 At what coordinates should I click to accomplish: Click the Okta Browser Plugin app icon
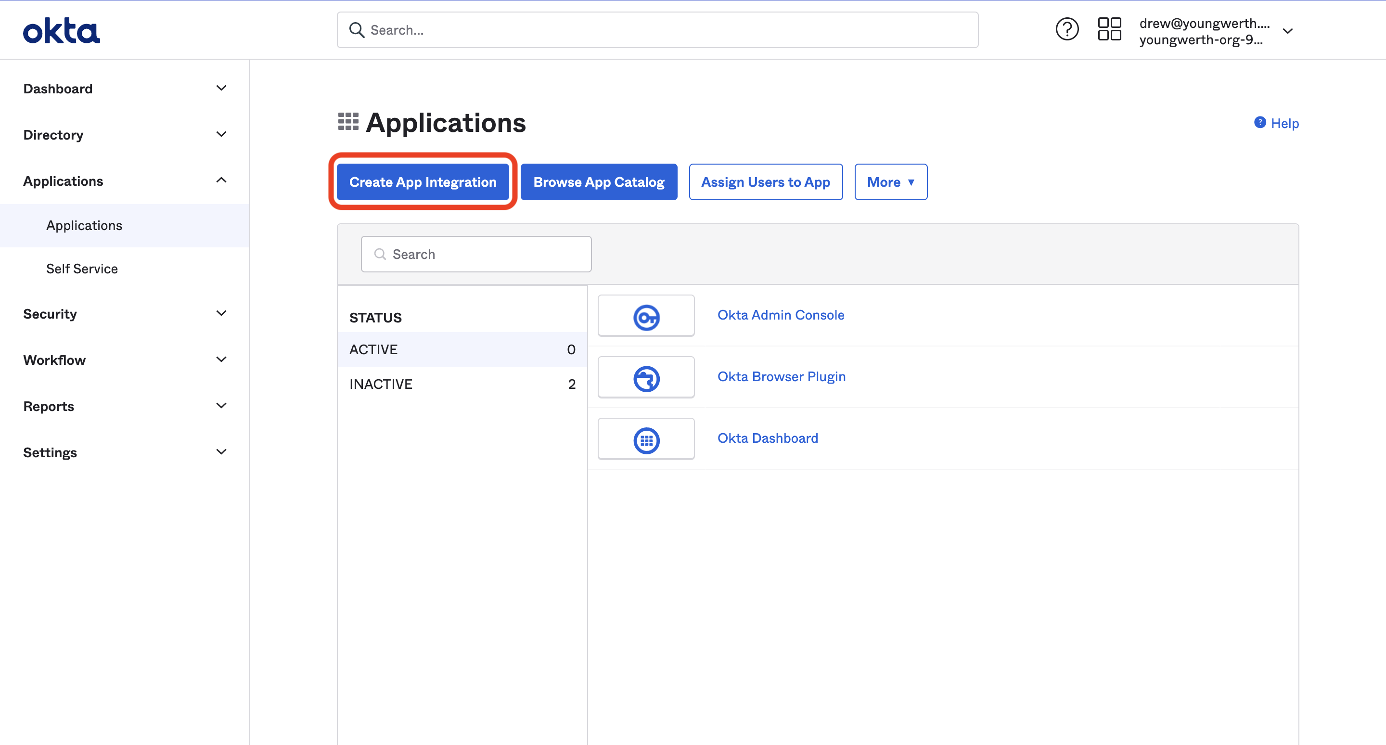(646, 377)
